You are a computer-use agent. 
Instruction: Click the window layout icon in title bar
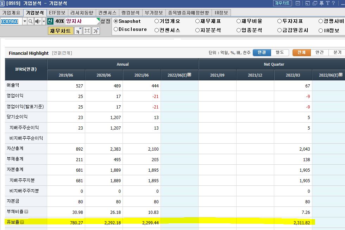(x=307, y=3)
